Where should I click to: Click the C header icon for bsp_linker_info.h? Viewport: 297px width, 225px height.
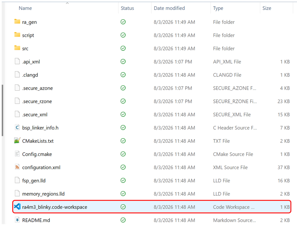click(17, 128)
